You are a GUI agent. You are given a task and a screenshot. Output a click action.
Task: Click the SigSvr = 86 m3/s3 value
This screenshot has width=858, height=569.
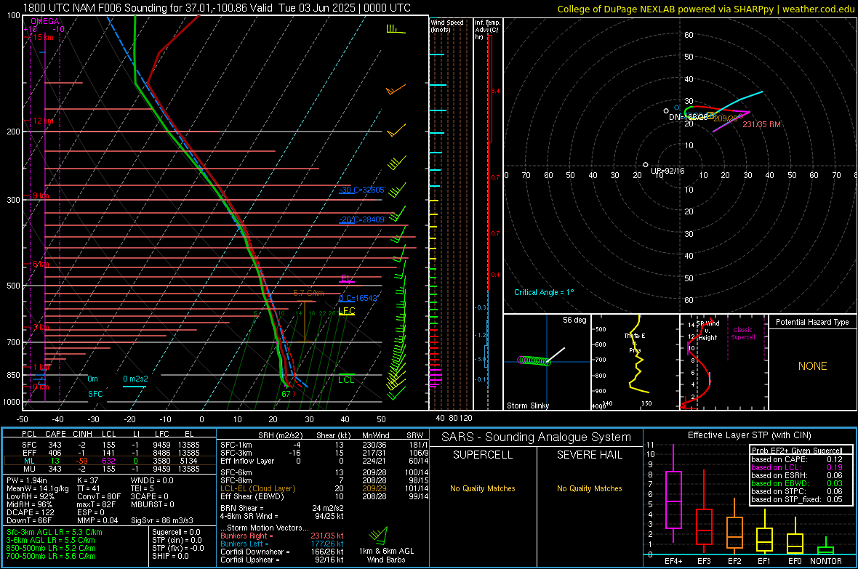162,520
